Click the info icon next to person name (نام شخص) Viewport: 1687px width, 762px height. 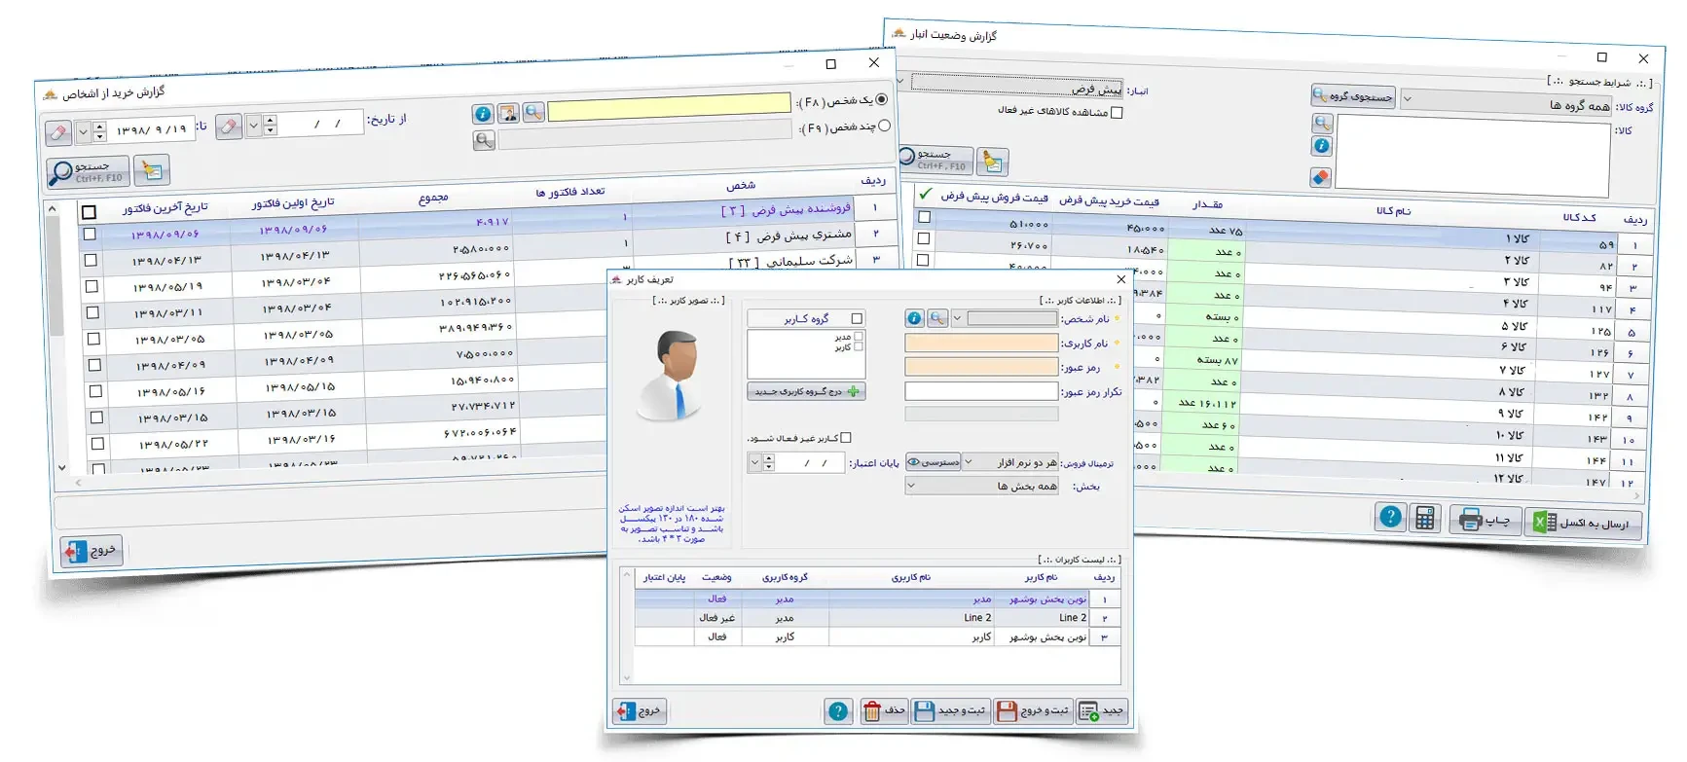(x=914, y=318)
